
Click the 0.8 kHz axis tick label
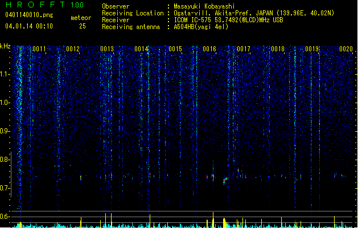(5, 160)
